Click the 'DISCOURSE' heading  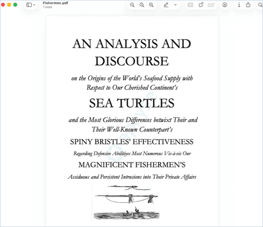[x=131, y=61]
